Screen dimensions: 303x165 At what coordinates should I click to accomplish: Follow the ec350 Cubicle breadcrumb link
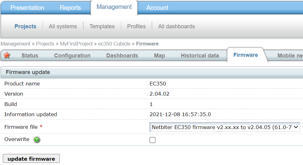click(114, 44)
